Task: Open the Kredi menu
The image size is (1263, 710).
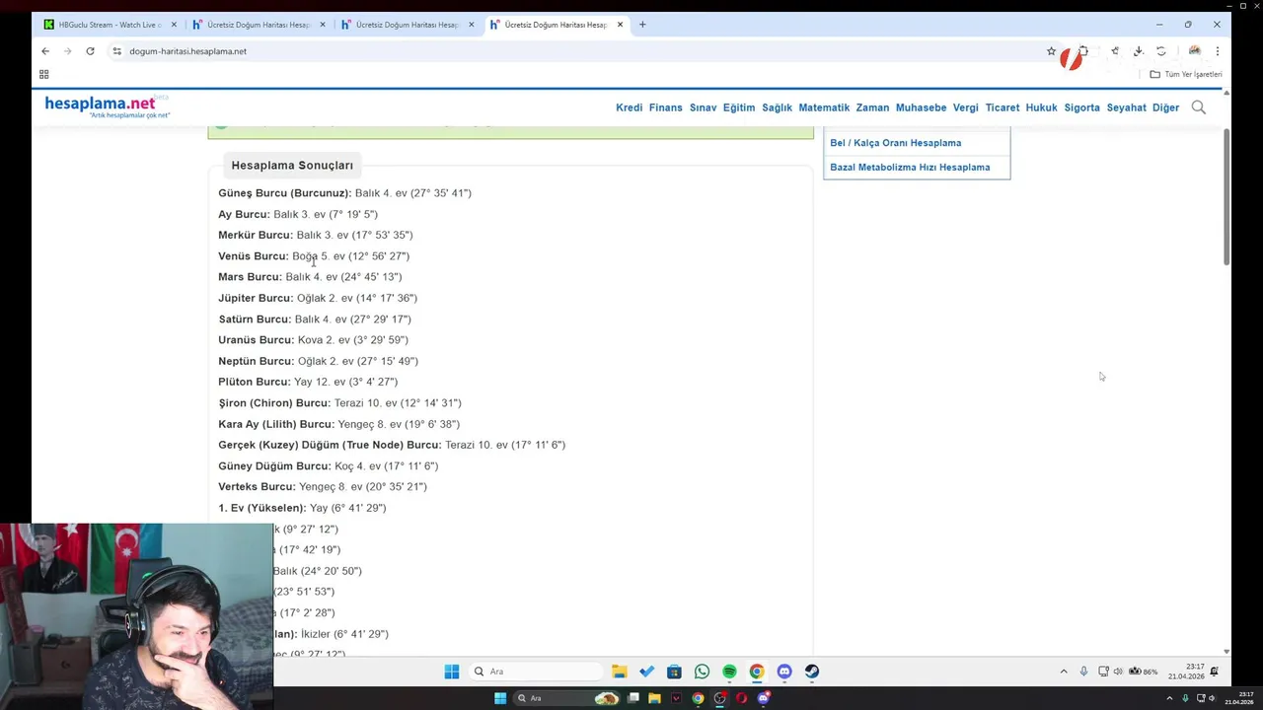Action: 629,107
